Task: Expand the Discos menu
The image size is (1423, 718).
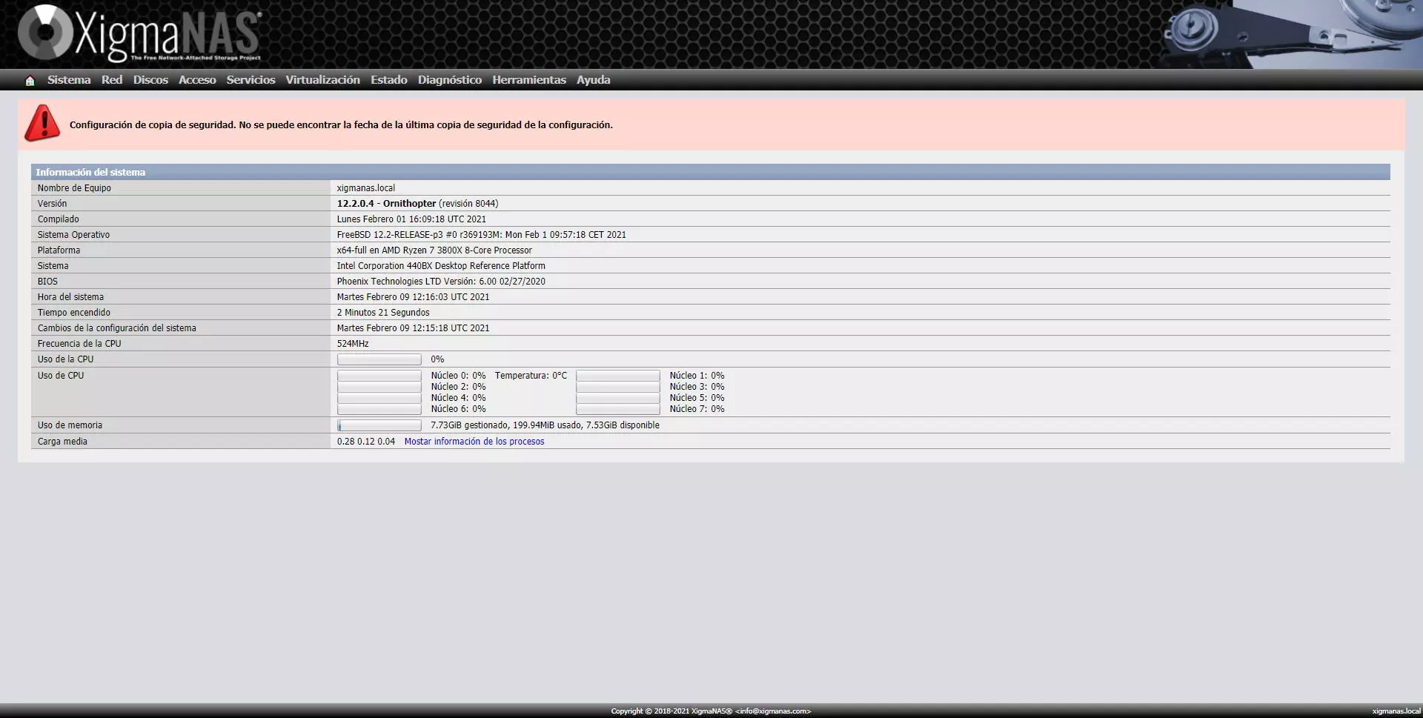Action: coord(150,80)
